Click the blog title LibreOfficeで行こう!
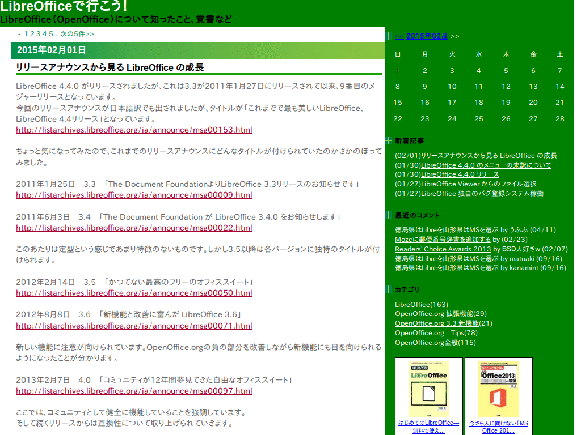The width and height of the screenshot is (581, 435). (x=64, y=6)
